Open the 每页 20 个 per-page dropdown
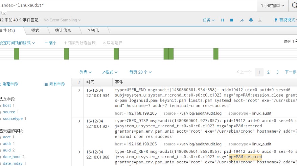Screen dimensions: 297x166 140,72
